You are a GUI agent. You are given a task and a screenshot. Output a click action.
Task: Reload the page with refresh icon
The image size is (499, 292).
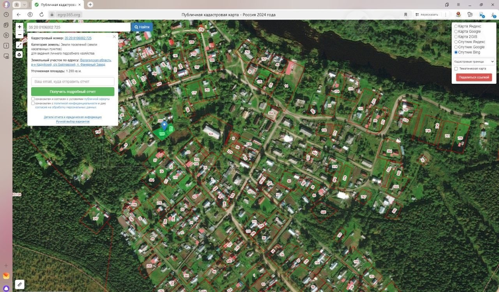(41, 14)
